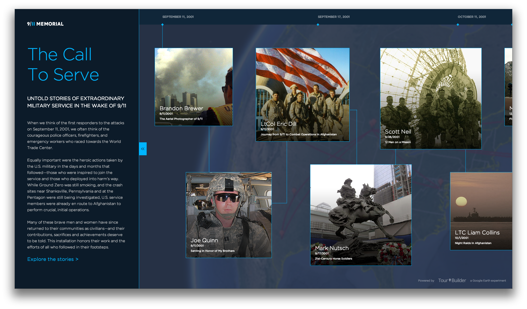Click 'SEPTEMBER 11, 2001' date label
This screenshot has width=527, height=309.
[178, 17]
